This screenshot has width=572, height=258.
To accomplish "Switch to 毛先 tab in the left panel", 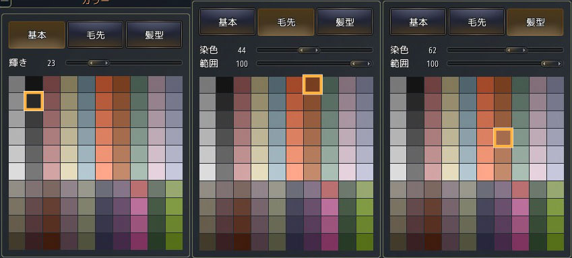I will 96,34.
